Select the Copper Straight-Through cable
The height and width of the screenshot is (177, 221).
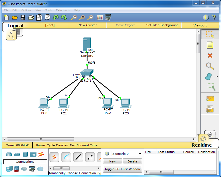78,157
